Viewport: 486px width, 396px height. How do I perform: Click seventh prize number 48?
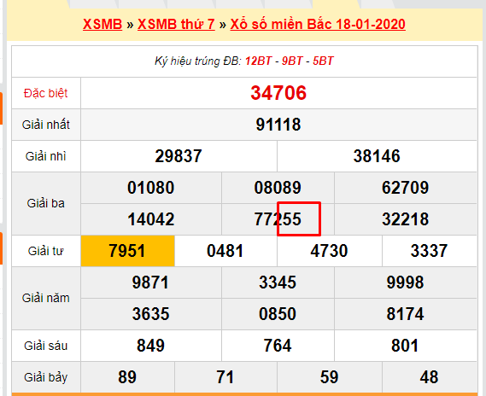[429, 377]
